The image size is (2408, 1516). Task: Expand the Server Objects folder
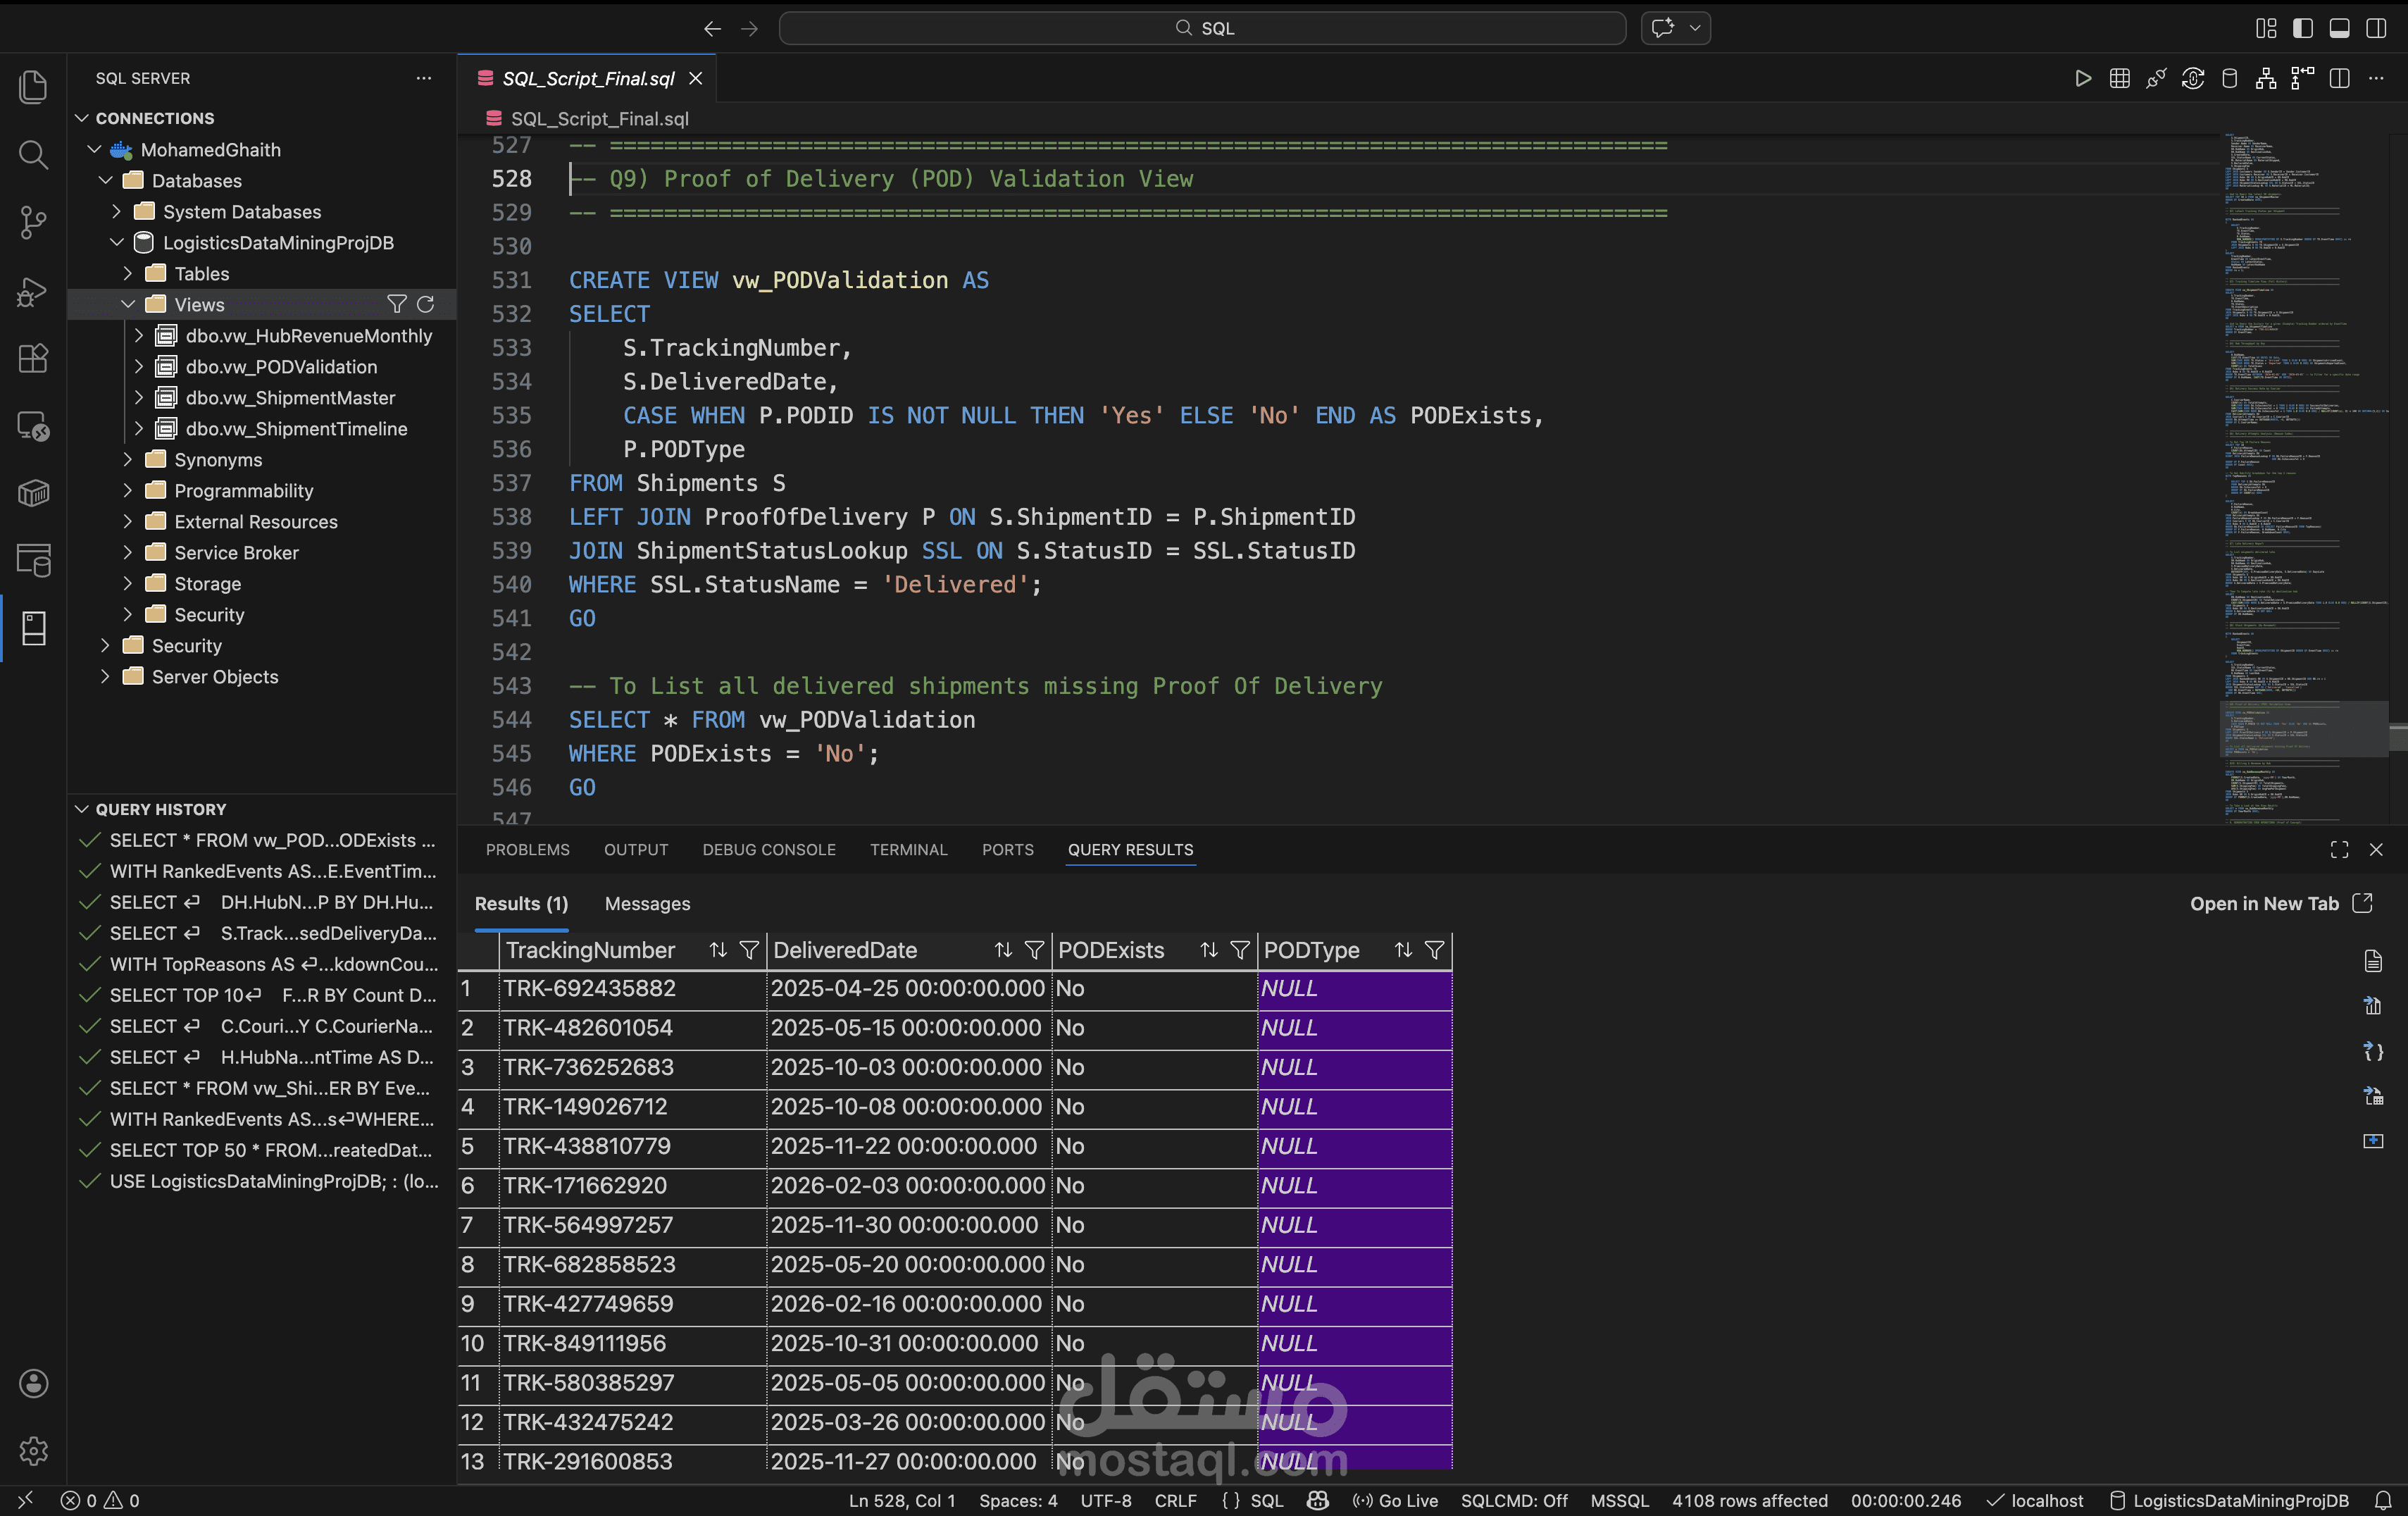point(105,676)
